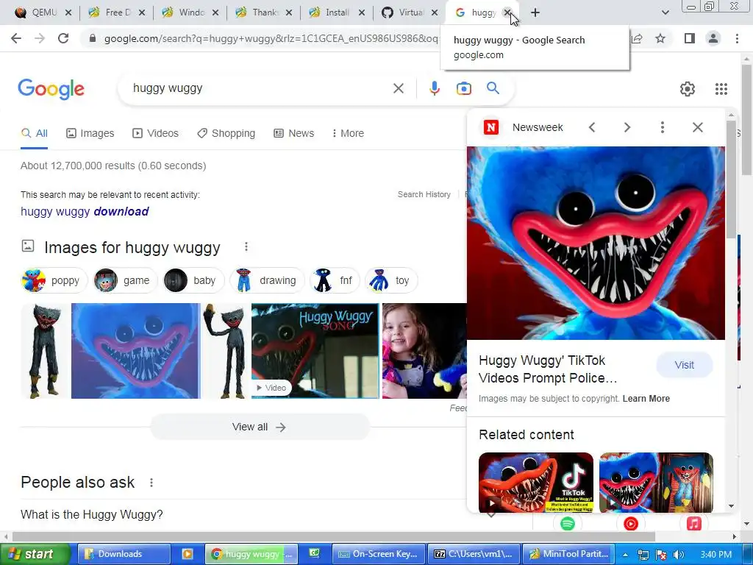Screen dimensions: 753x565
Task: Go back to the previous page
Action: coord(16,38)
